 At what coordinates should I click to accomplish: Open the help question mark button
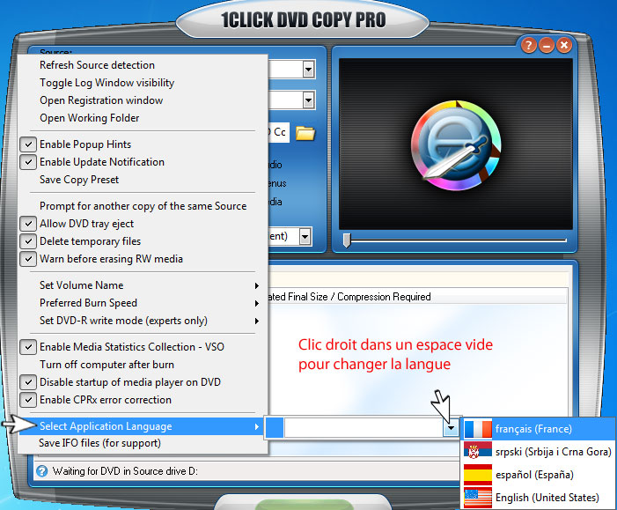pos(528,45)
